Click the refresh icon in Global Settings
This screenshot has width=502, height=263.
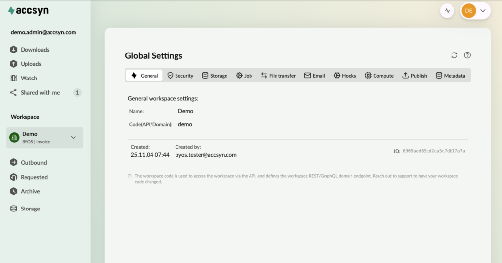click(454, 55)
